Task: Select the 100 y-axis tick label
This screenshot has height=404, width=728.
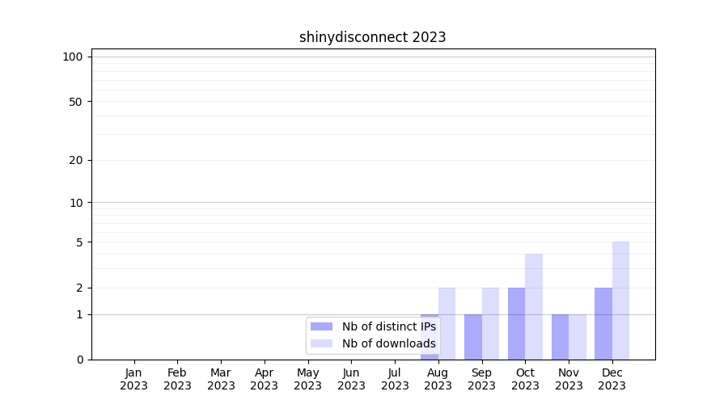Action: 73,57
